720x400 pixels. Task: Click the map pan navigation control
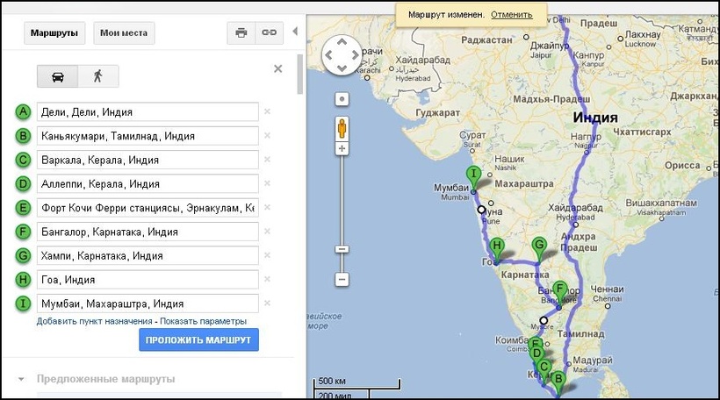click(342, 55)
